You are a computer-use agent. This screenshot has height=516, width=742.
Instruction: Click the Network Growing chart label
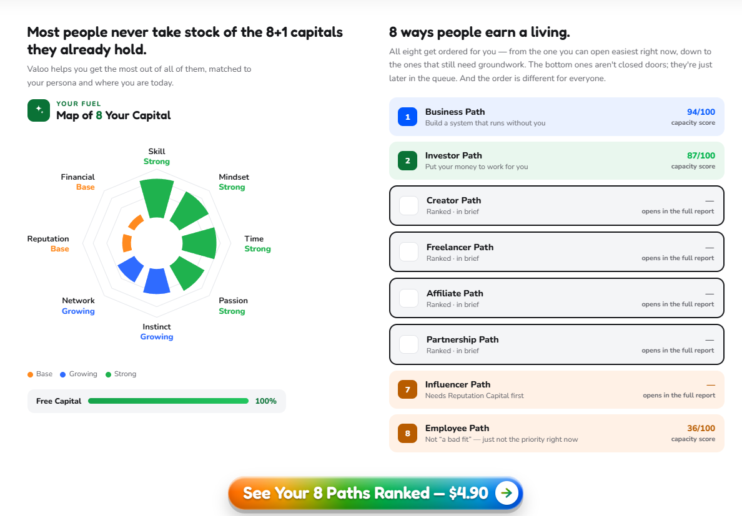click(78, 306)
